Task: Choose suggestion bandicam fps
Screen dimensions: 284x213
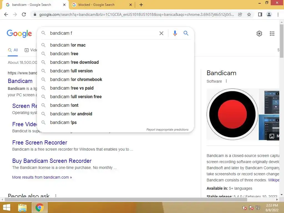Action: pos(115,122)
